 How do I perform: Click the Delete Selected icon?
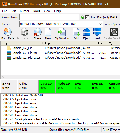click(x=114, y=32)
